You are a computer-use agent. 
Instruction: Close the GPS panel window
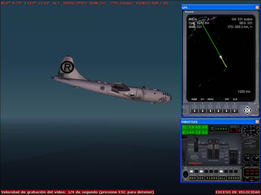(257, 7)
